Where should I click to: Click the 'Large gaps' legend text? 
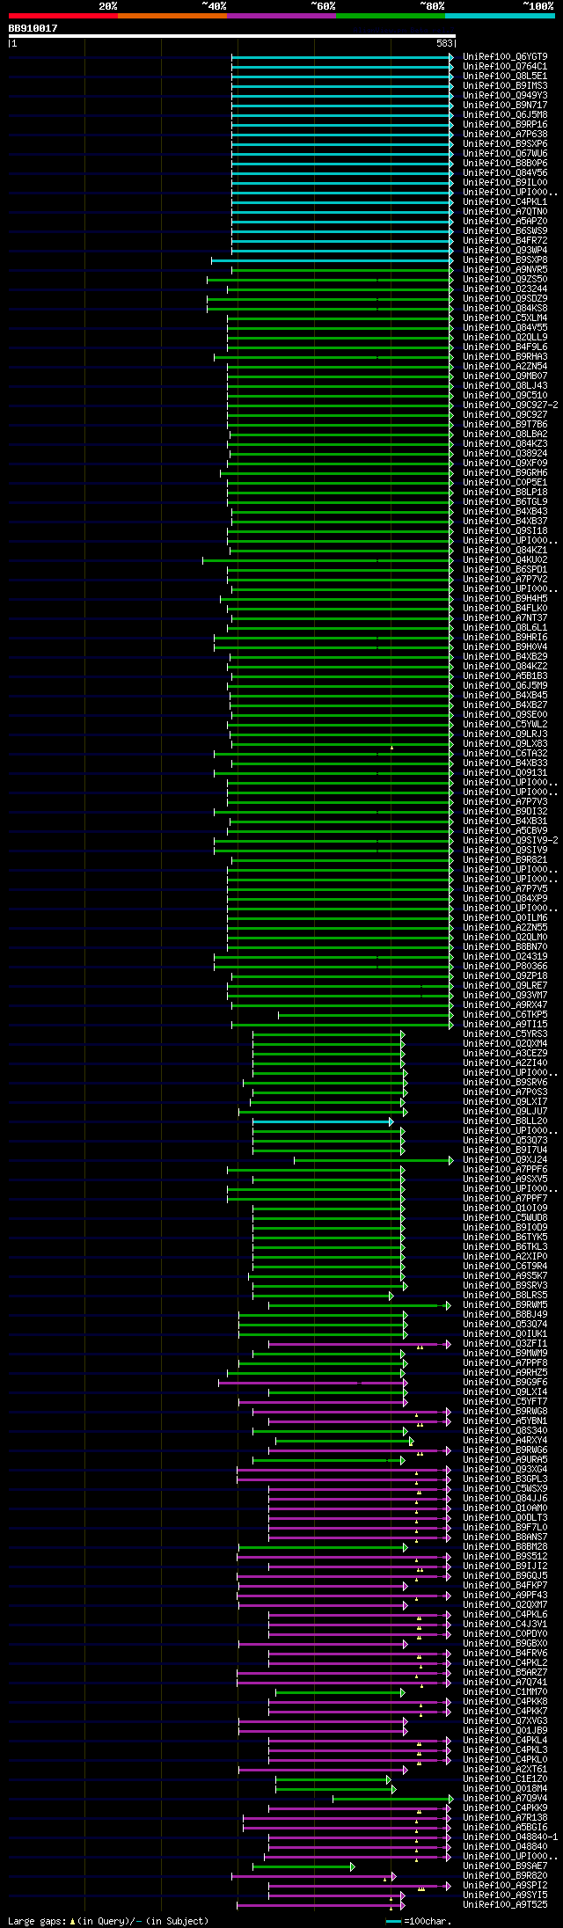click(x=37, y=1922)
